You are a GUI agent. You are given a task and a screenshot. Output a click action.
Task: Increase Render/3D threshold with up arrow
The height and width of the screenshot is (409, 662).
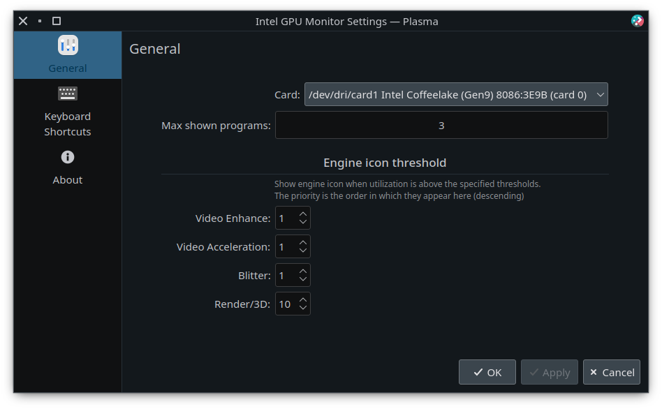click(x=302, y=300)
